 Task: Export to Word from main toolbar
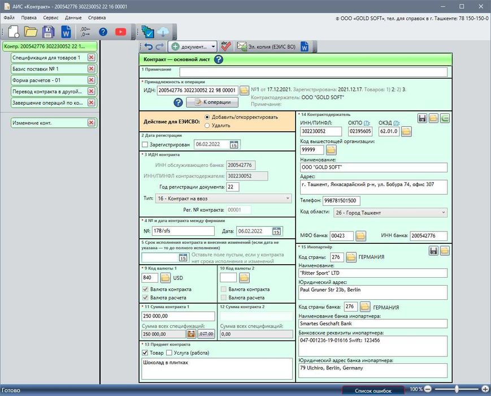[x=66, y=32]
